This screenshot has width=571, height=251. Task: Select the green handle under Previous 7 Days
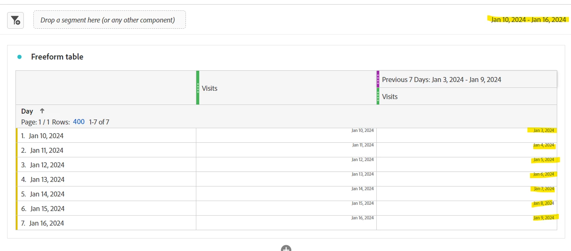378,96
